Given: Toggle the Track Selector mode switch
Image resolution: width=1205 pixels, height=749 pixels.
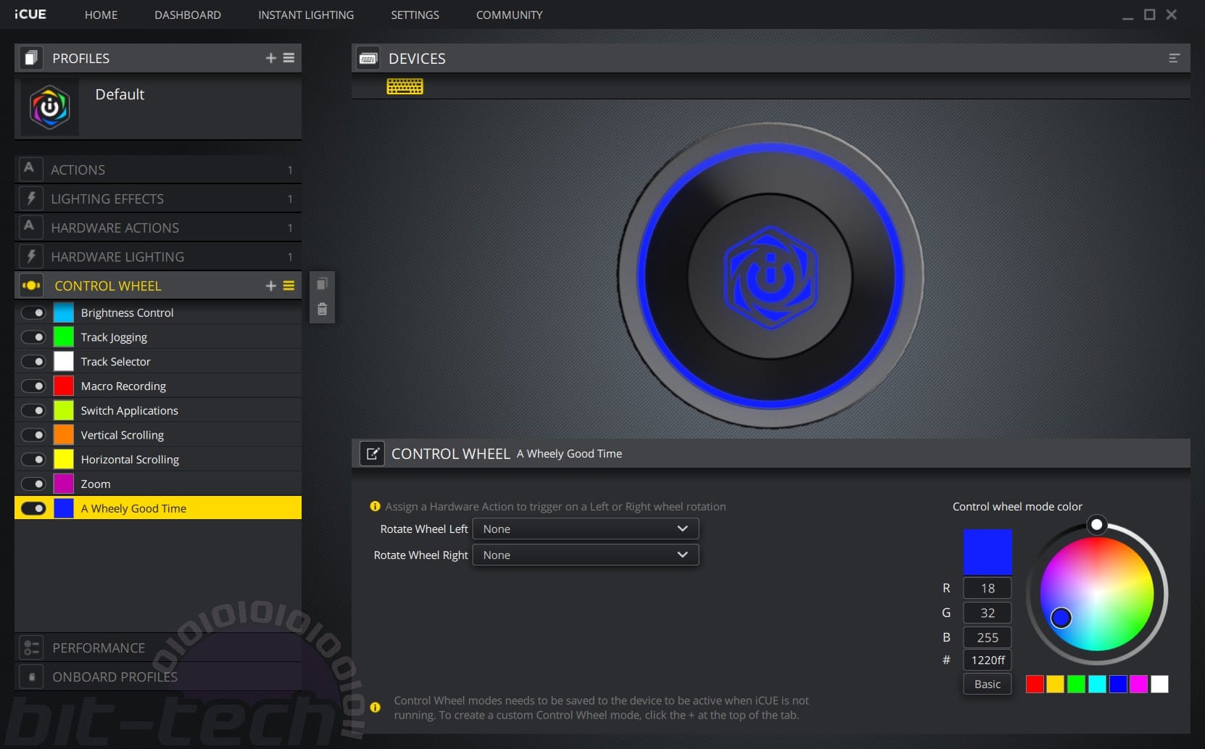Looking at the screenshot, I should pyautogui.click(x=33, y=361).
